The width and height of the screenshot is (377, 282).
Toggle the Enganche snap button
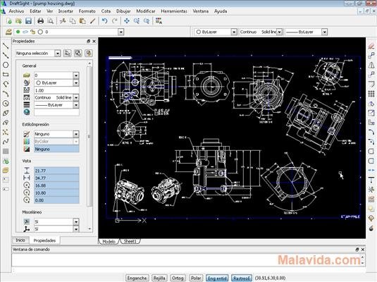[137, 278]
